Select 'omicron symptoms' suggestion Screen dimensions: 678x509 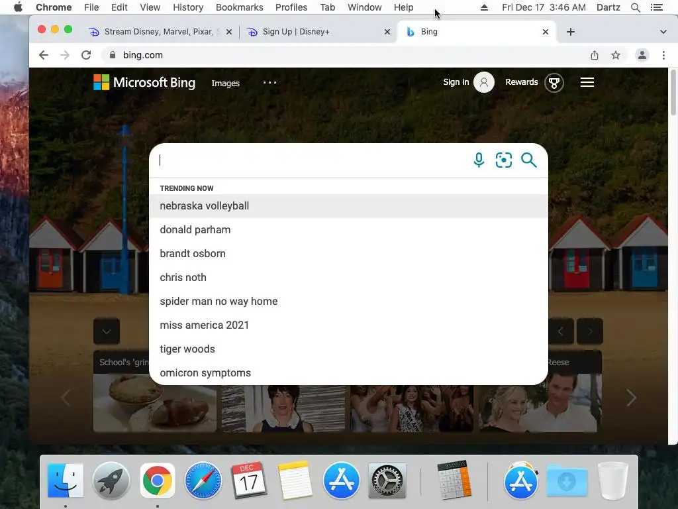click(x=348, y=372)
